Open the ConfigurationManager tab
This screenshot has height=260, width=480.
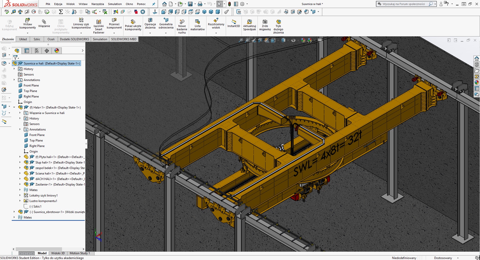coord(37,51)
